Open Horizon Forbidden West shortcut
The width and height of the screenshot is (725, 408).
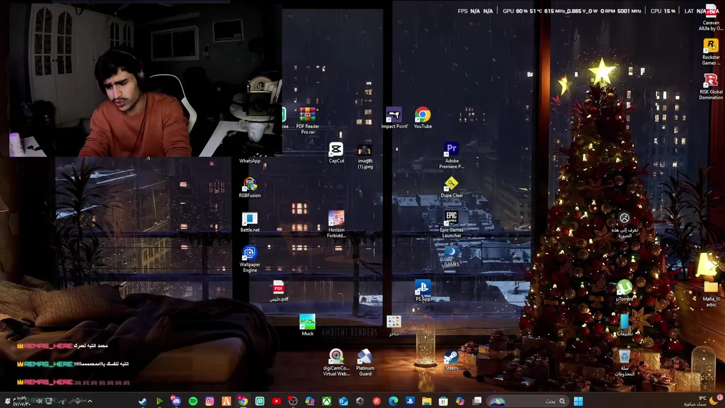coord(336,224)
